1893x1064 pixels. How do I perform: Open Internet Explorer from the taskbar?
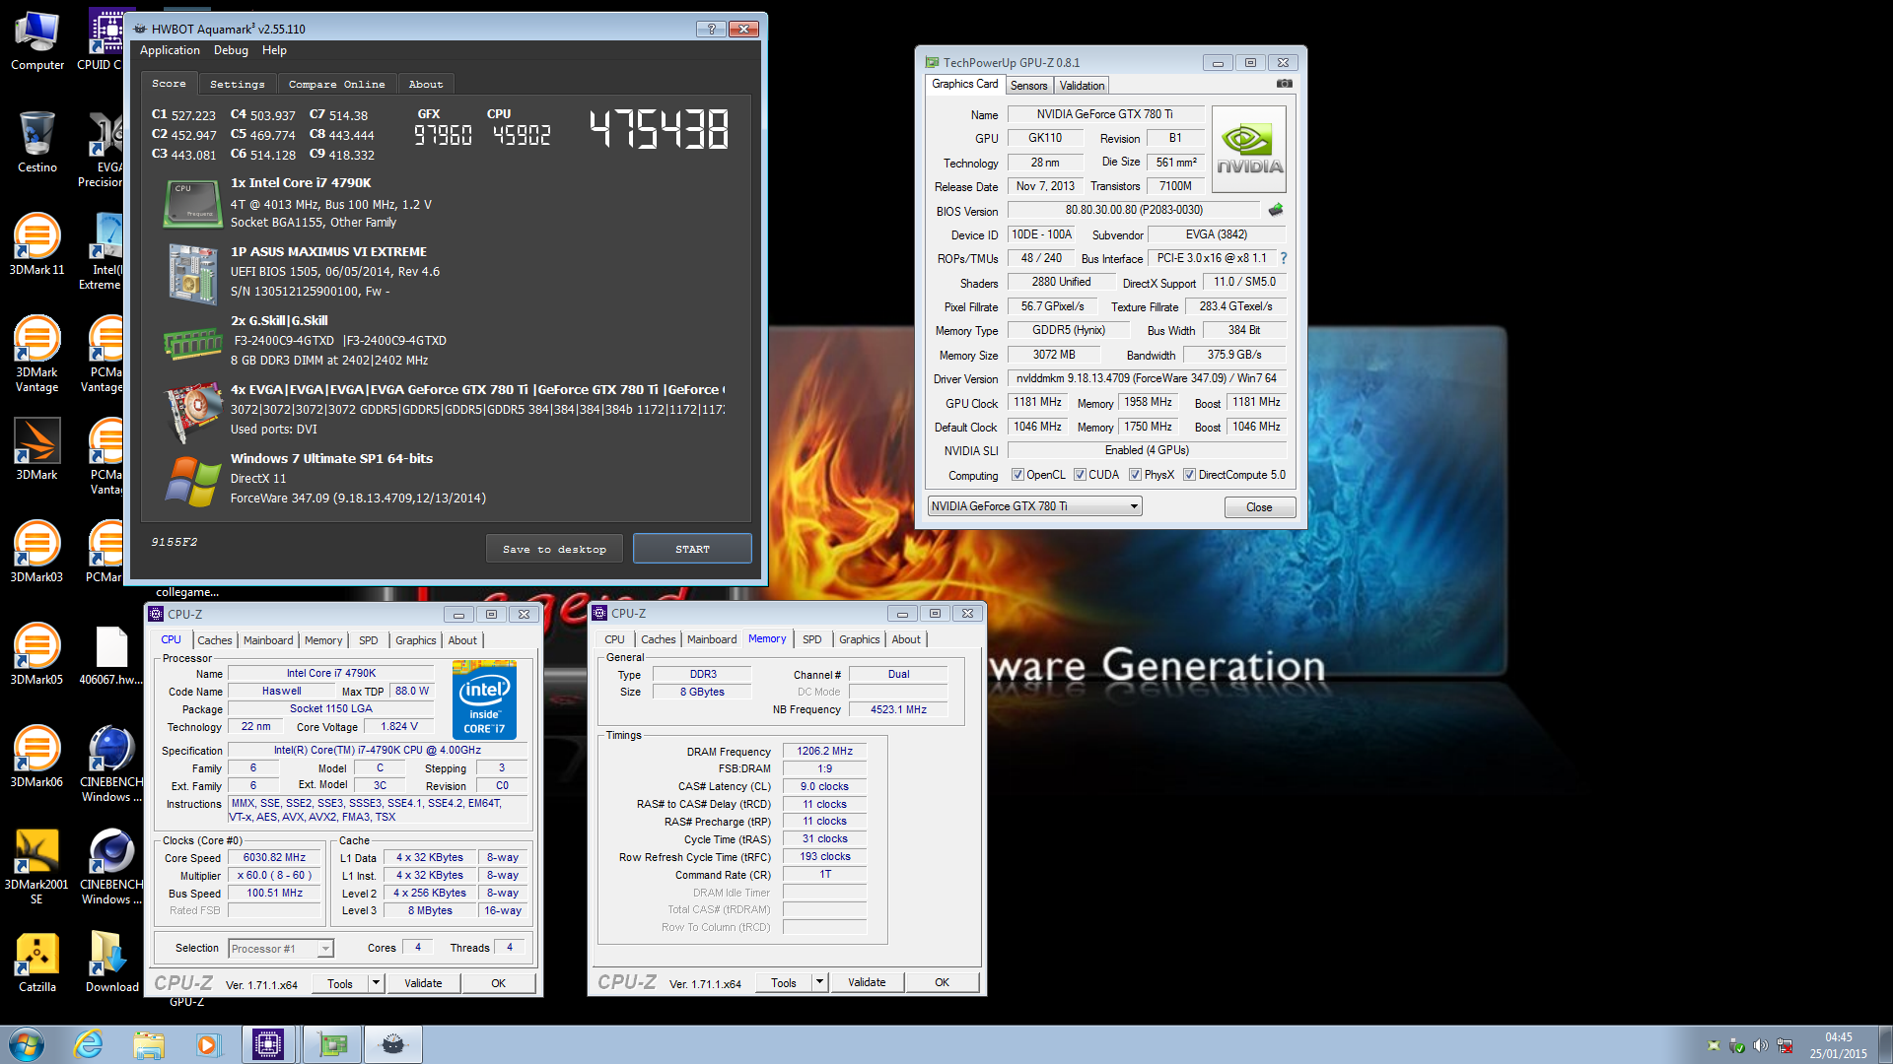coord(89,1044)
